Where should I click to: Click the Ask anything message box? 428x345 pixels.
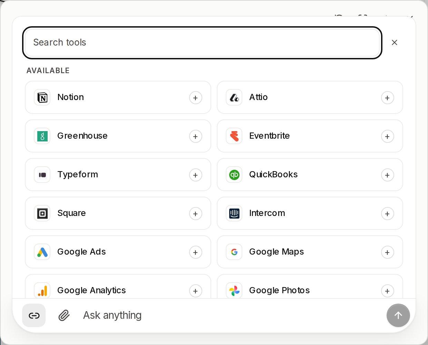pyautogui.click(x=231, y=315)
